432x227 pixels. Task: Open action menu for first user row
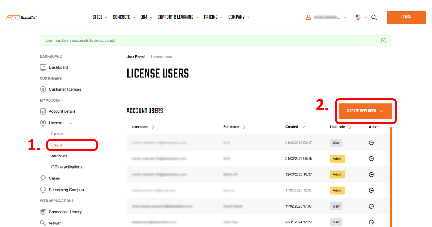[x=371, y=143]
